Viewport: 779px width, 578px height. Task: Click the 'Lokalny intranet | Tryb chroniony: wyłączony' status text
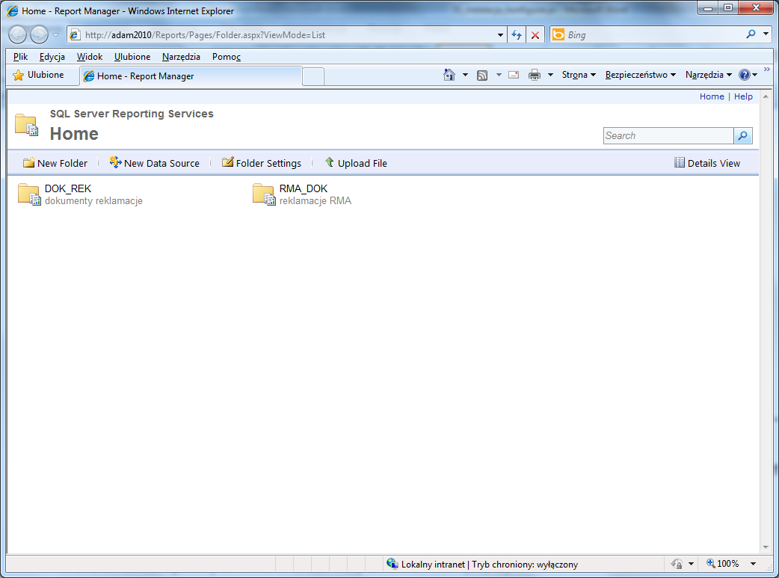coord(490,565)
